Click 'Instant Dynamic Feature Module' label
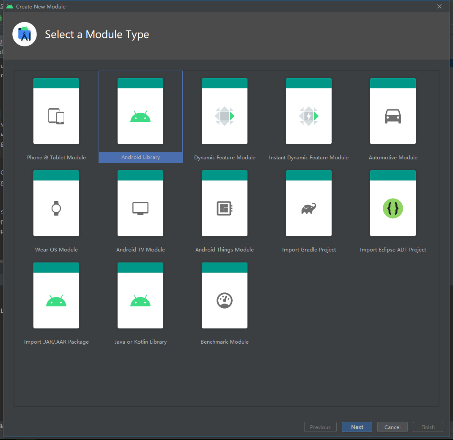This screenshot has width=453, height=440. 308,157
